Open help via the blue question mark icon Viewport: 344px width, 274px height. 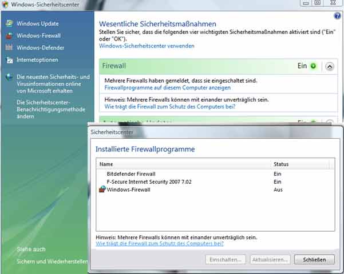[x=337, y=16]
